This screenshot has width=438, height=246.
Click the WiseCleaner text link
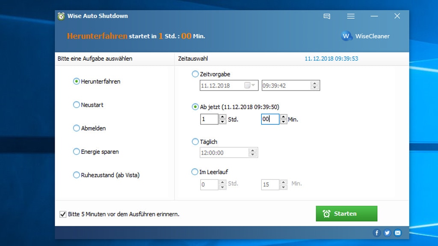[x=372, y=36]
